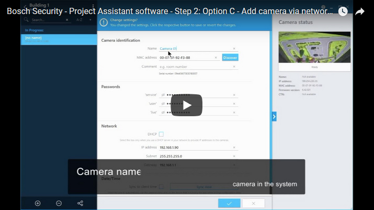Select the [no name] camera entry
The image size is (374, 210).
click(x=59, y=40)
